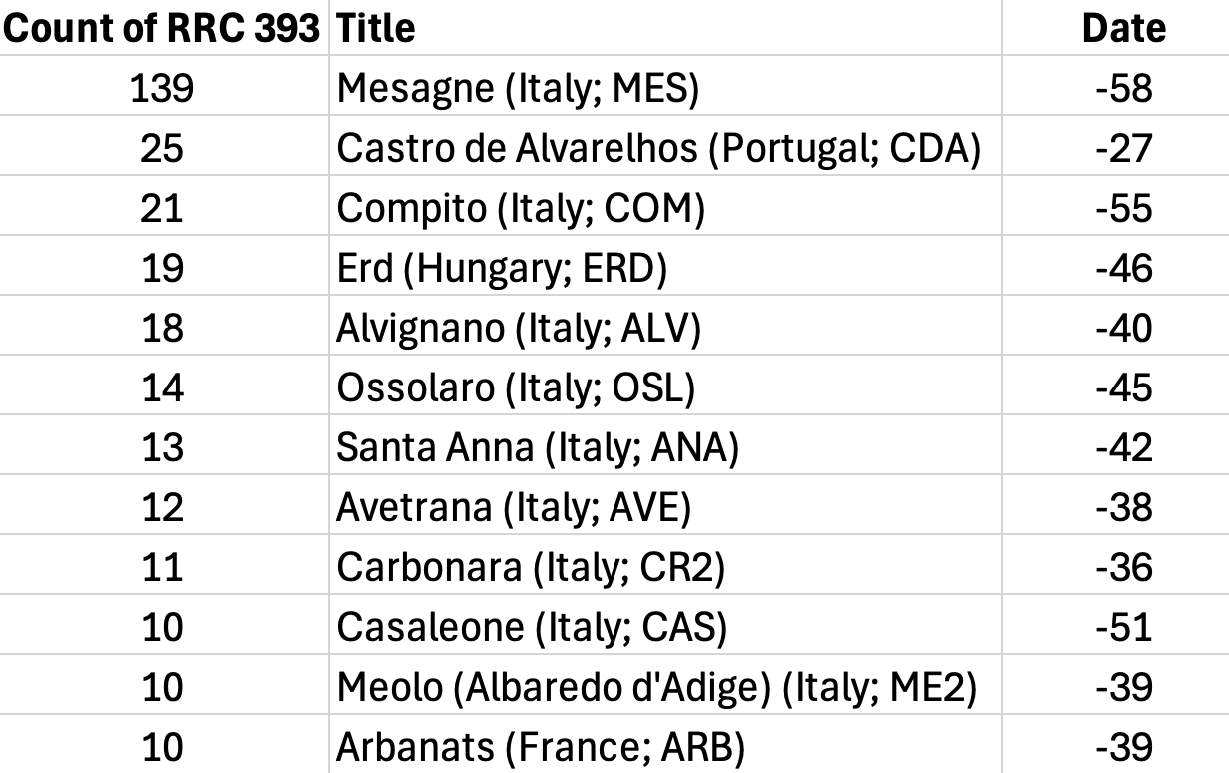
Task: Click the "Arbanats (France; ARB)" cell
Action: pos(541,748)
